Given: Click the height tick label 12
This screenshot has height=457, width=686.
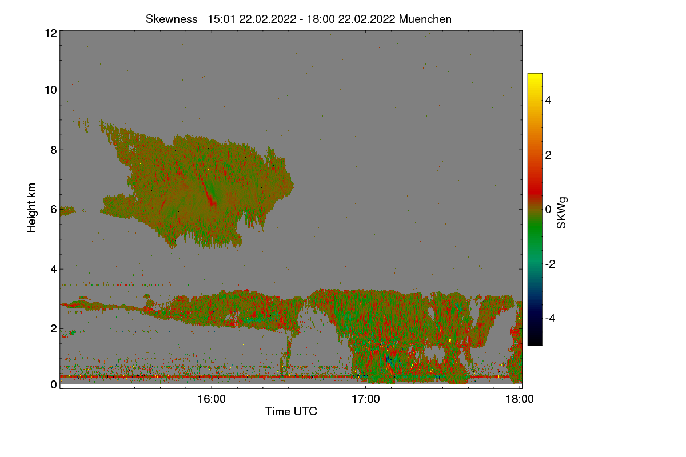Looking at the screenshot, I should (50, 33).
